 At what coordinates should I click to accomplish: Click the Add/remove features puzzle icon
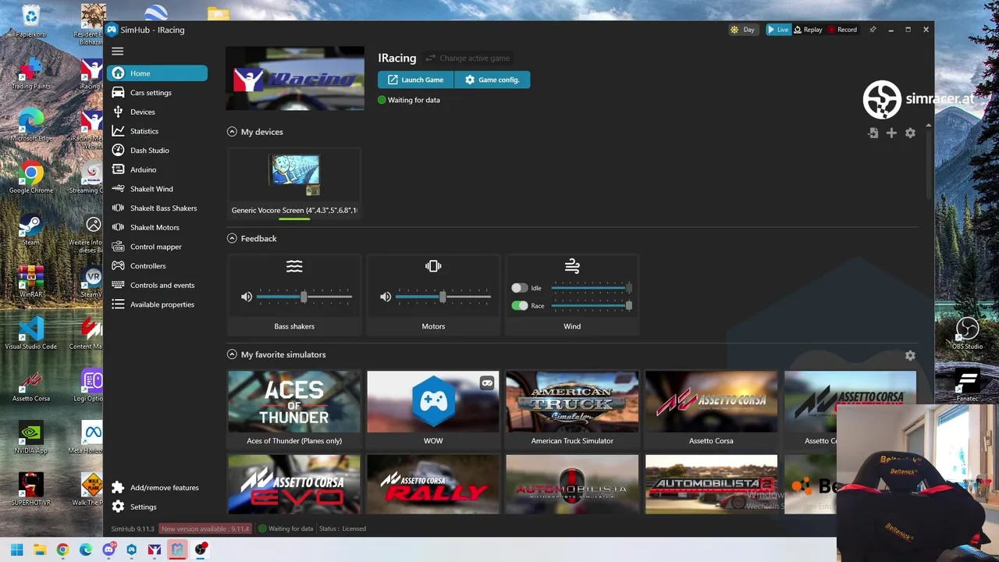118,488
